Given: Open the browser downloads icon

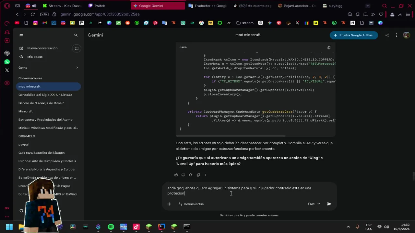Looking at the screenshot, I should click(x=400, y=14).
